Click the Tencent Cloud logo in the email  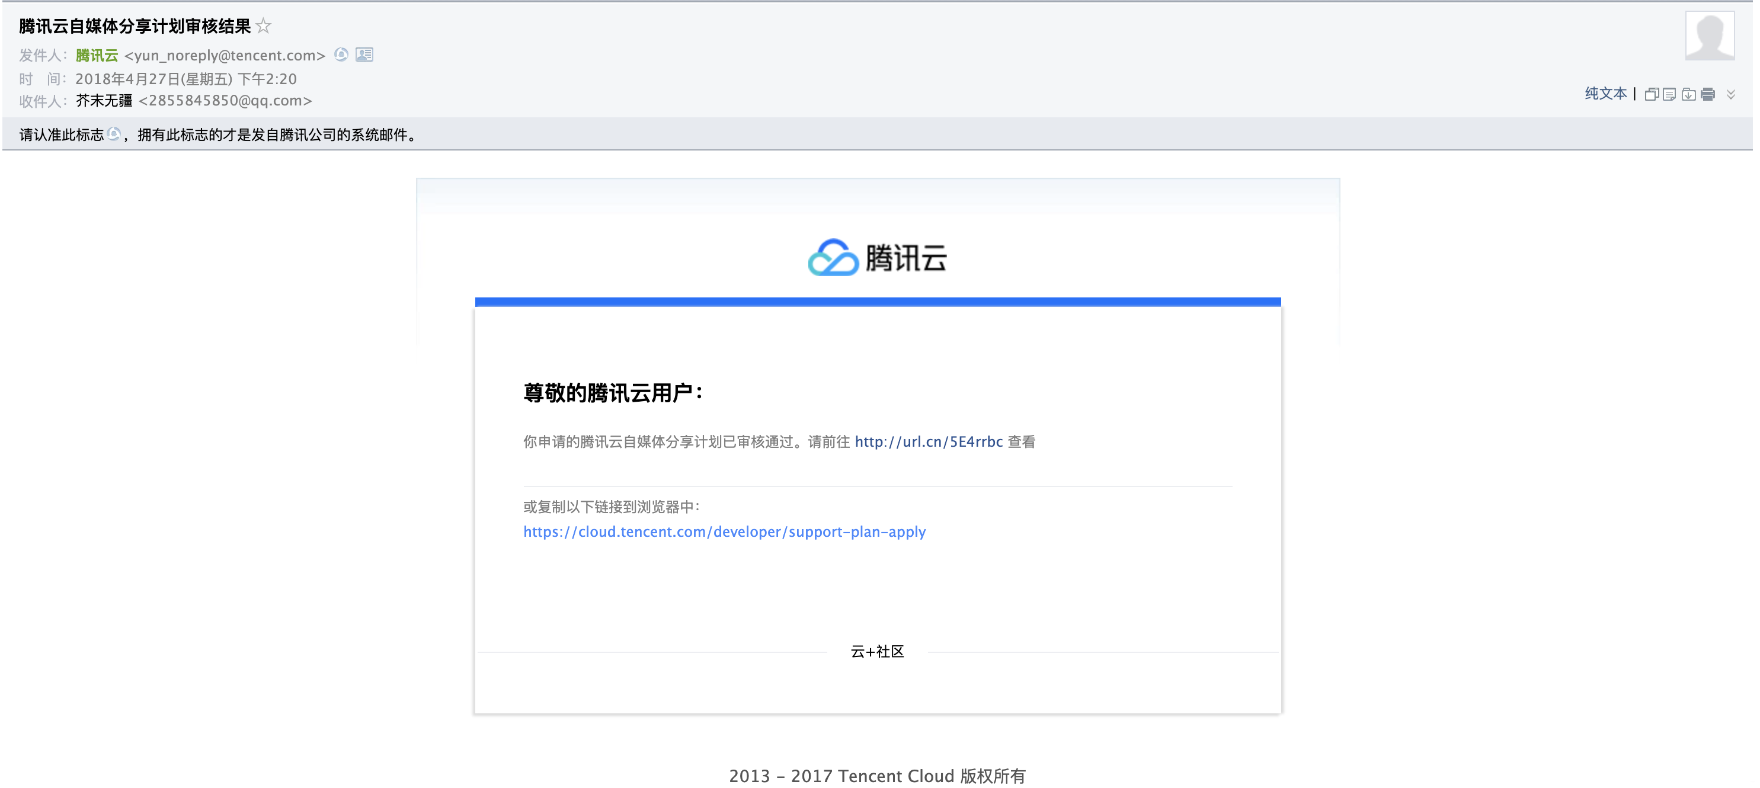coord(877,257)
